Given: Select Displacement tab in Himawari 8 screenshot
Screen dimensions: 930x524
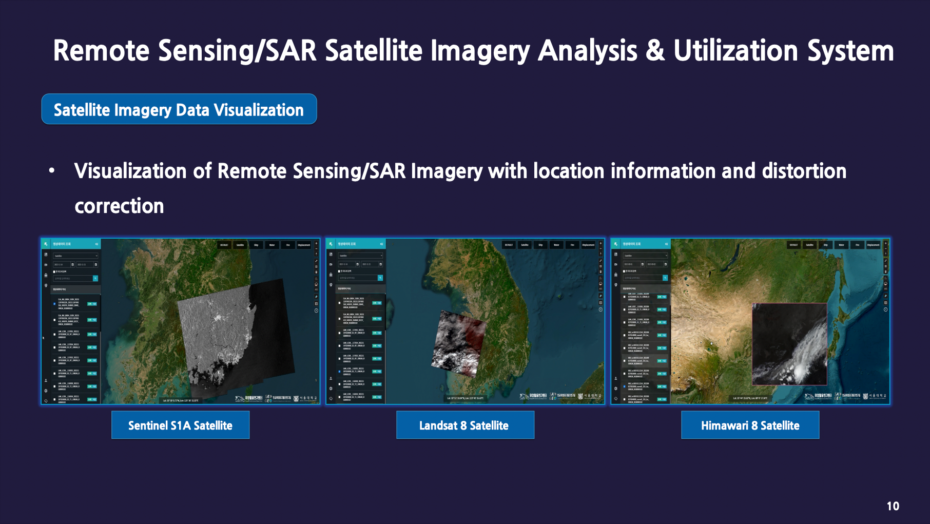Looking at the screenshot, I should (x=874, y=245).
